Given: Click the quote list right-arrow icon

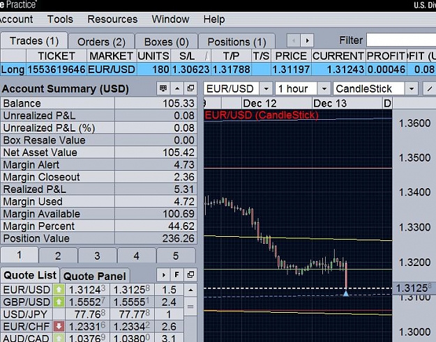Looking at the screenshot, I should [163, 275].
